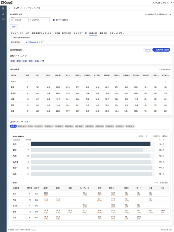174x232 pixels.
Task: Switch to the 事象分析 tab
Action: (x=103, y=33)
